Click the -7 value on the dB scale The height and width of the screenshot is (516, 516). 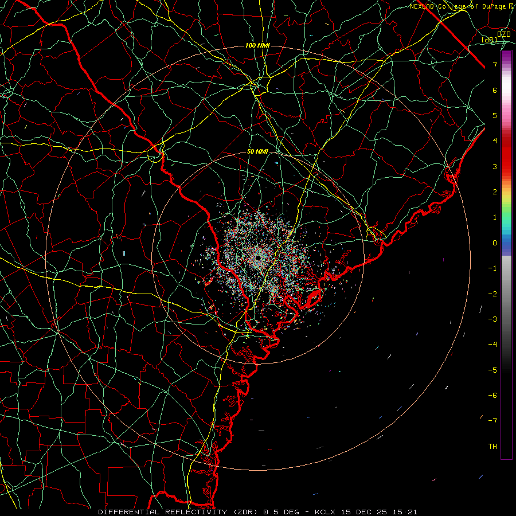(x=492, y=421)
